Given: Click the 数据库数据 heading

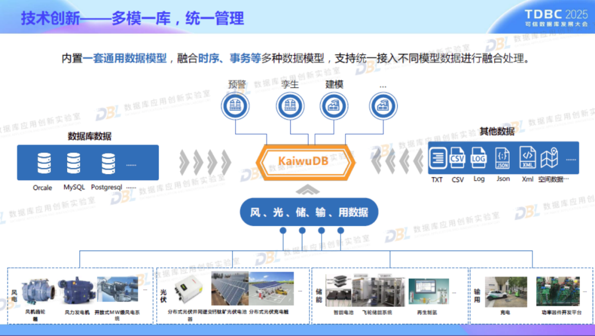Looking at the screenshot, I should pos(90,136).
